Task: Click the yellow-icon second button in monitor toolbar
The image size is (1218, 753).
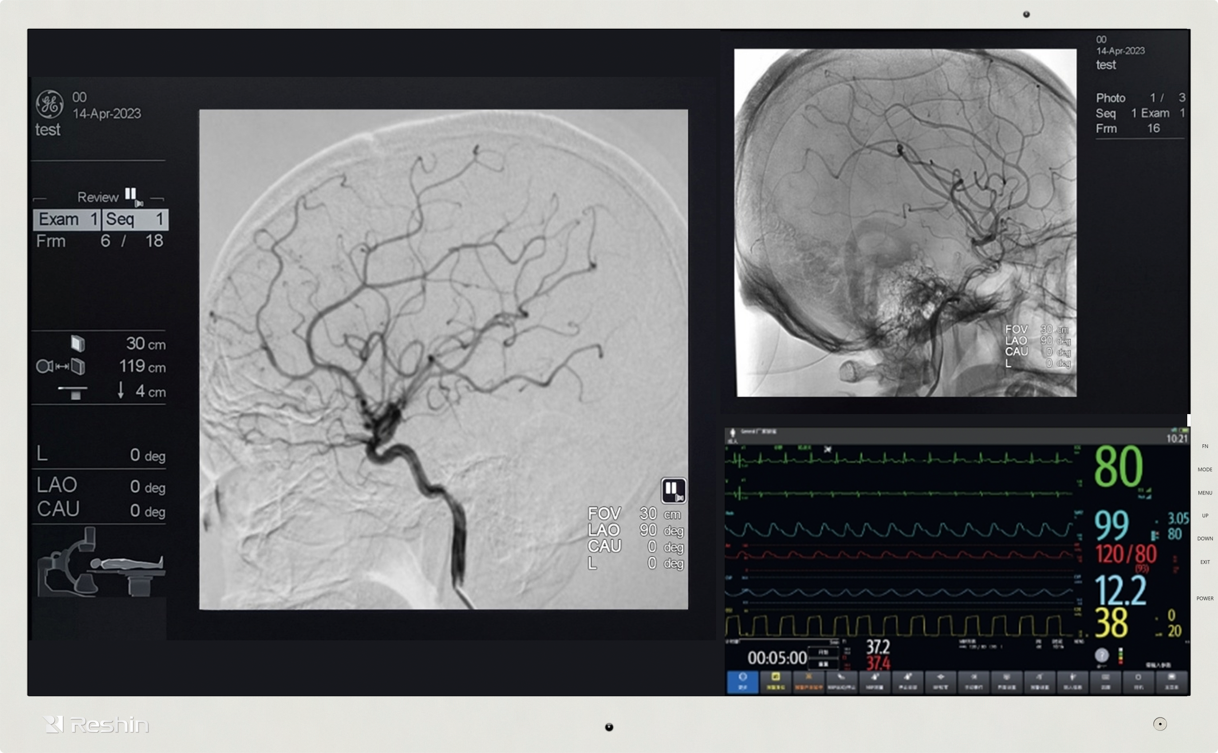Action: click(775, 681)
